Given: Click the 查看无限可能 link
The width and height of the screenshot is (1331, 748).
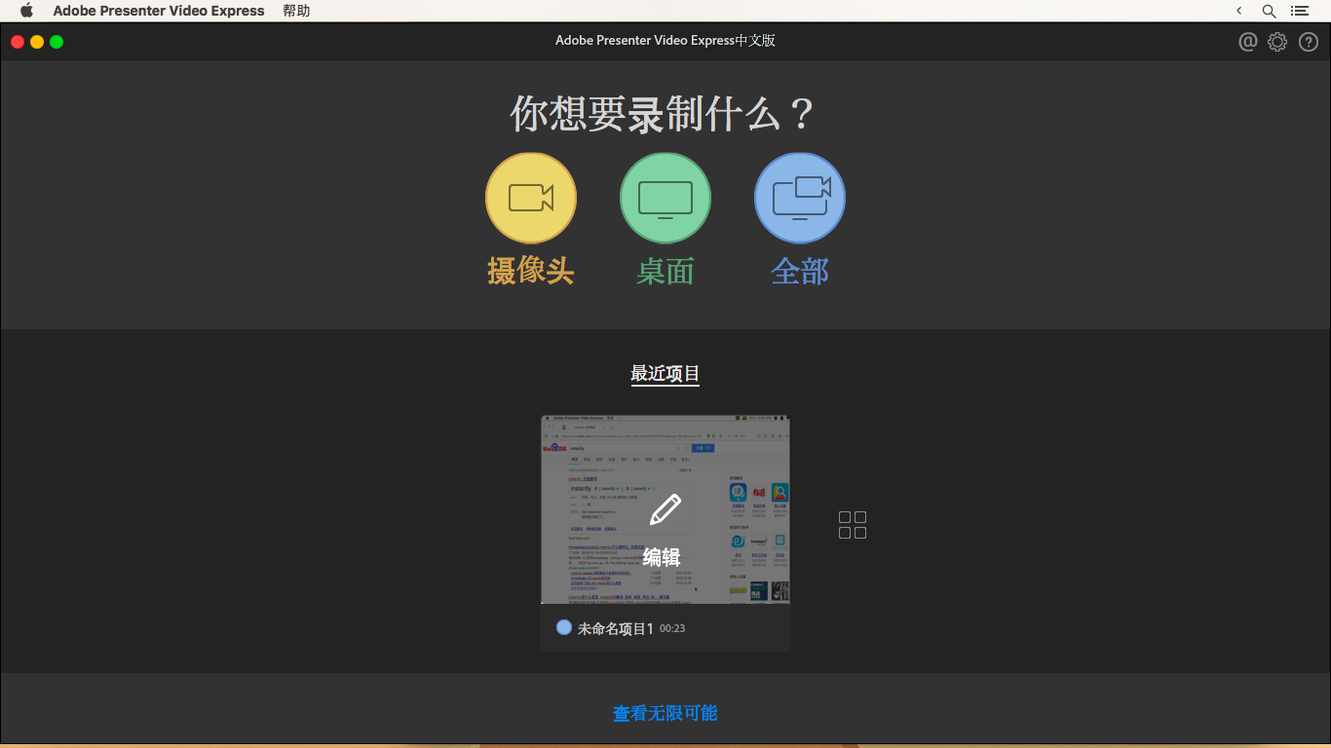Looking at the screenshot, I should pyautogui.click(x=665, y=713).
